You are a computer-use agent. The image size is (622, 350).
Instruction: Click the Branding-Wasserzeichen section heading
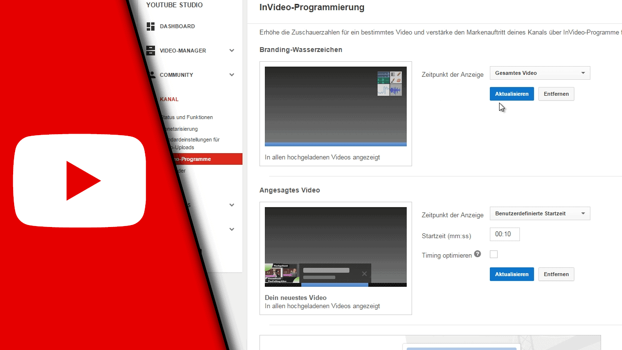[x=301, y=50]
